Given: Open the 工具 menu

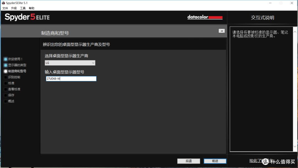Looking at the screenshot, I should (x=23, y=8).
